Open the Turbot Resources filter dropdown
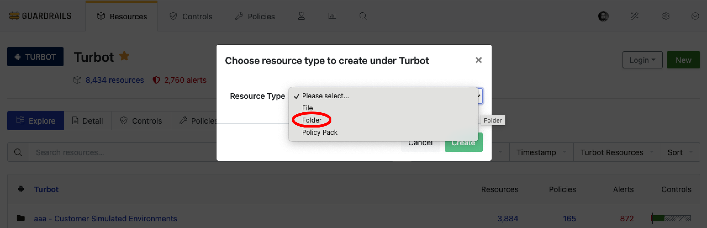Screen dimensions: 707x228 coord(617,152)
